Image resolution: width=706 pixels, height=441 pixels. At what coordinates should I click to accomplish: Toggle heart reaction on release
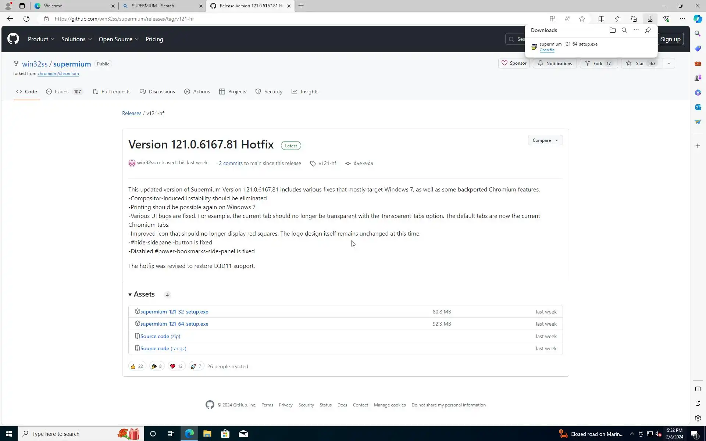coord(176,366)
